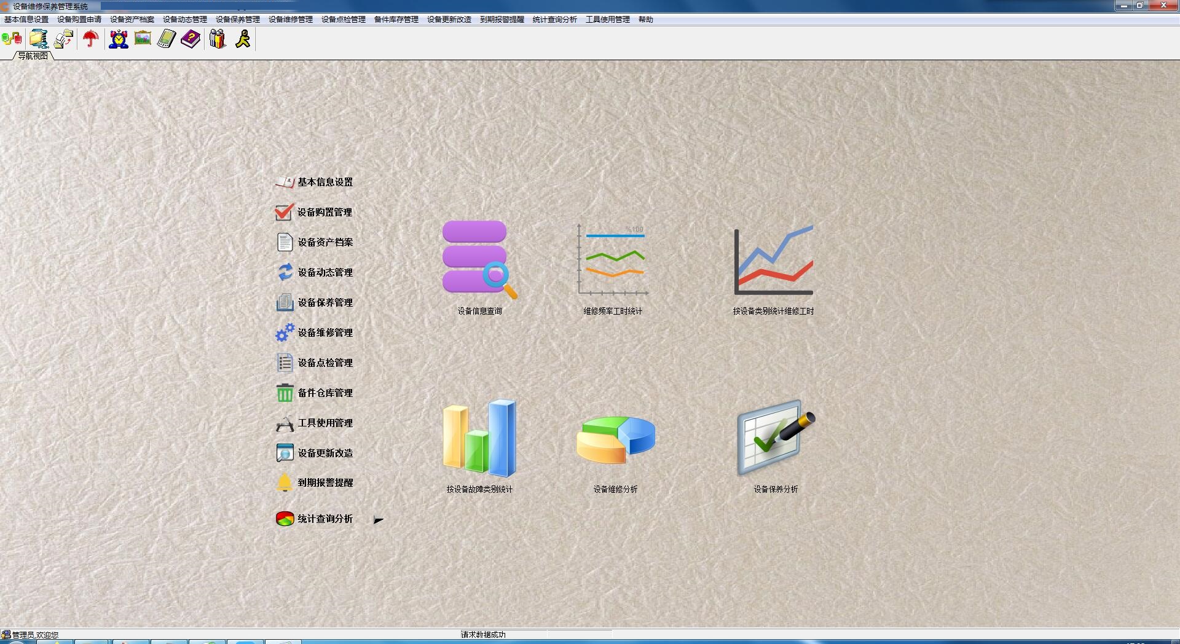Select 设备资产档案 in the navigation panel

click(x=314, y=242)
